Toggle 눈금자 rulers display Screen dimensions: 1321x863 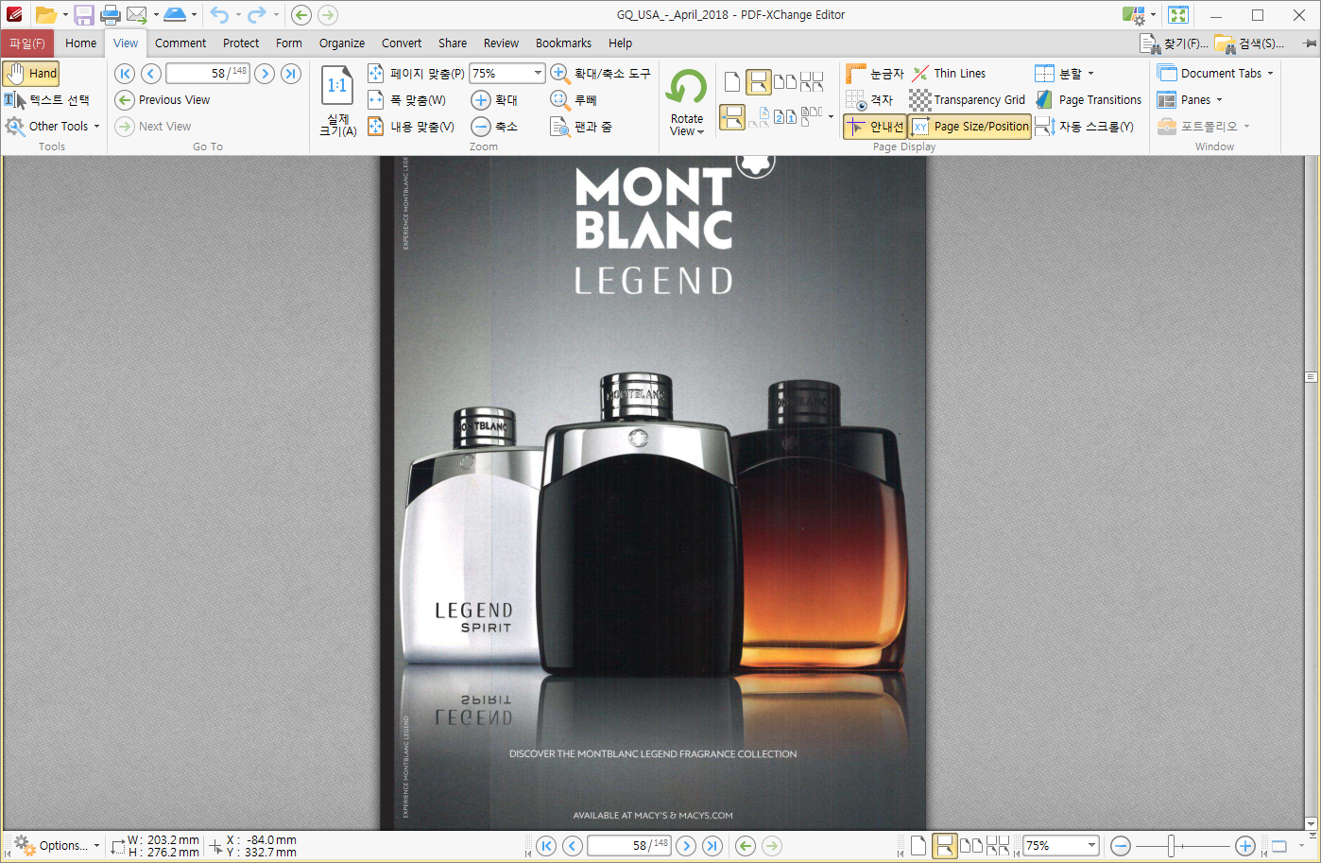click(x=876, y=73)
